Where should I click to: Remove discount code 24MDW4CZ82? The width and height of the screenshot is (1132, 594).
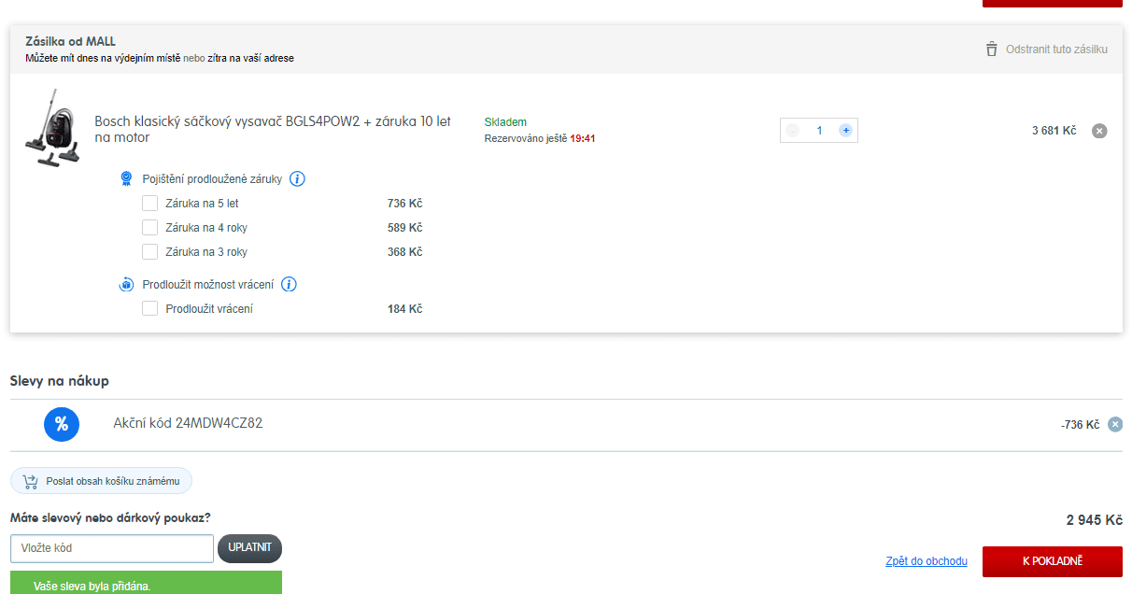pyautogui.click(x=1114, y=424)
